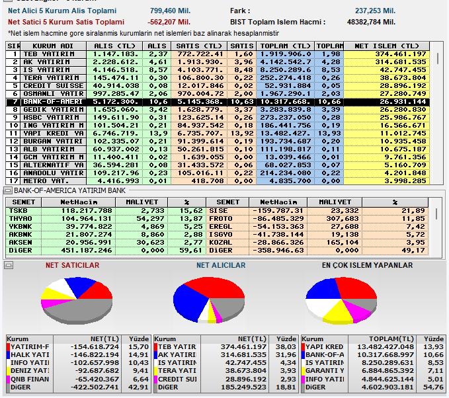Click Net Alici 5 Kurum Alis Toplami label
This screenshot has width=449, height=398.
(x=62, y=11)
